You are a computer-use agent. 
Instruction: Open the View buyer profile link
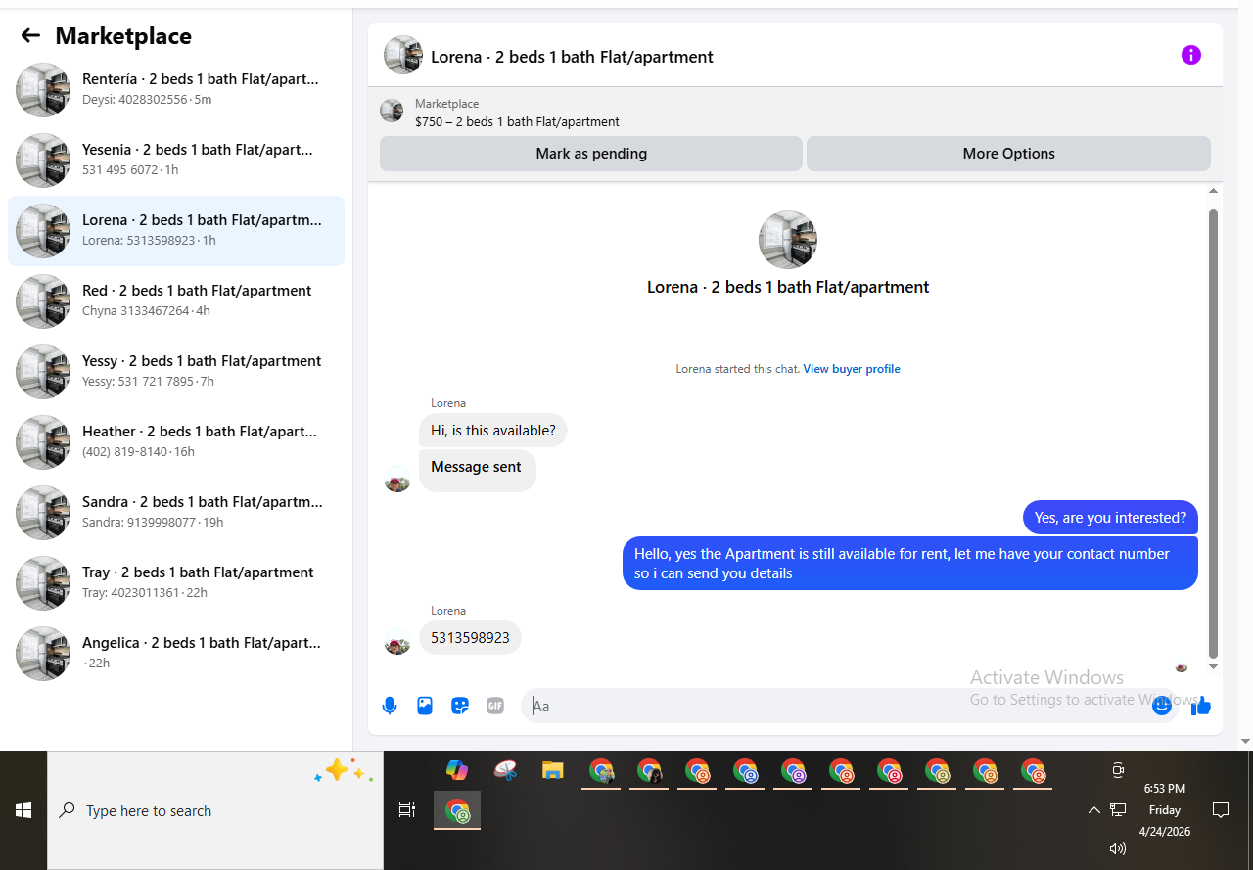point(852,369)
